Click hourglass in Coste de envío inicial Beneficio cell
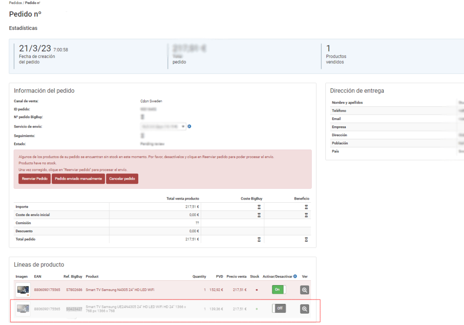 [x=306, y=215]
